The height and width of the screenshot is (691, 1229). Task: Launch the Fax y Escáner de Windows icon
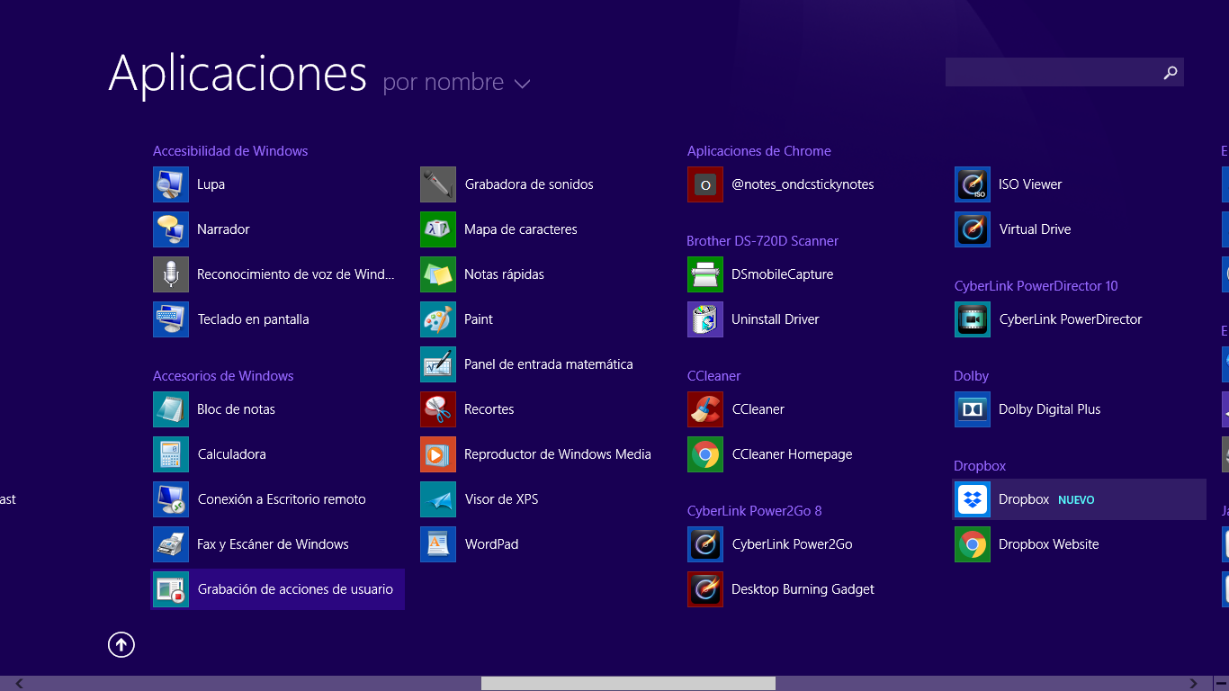click(x=171, y=544)
